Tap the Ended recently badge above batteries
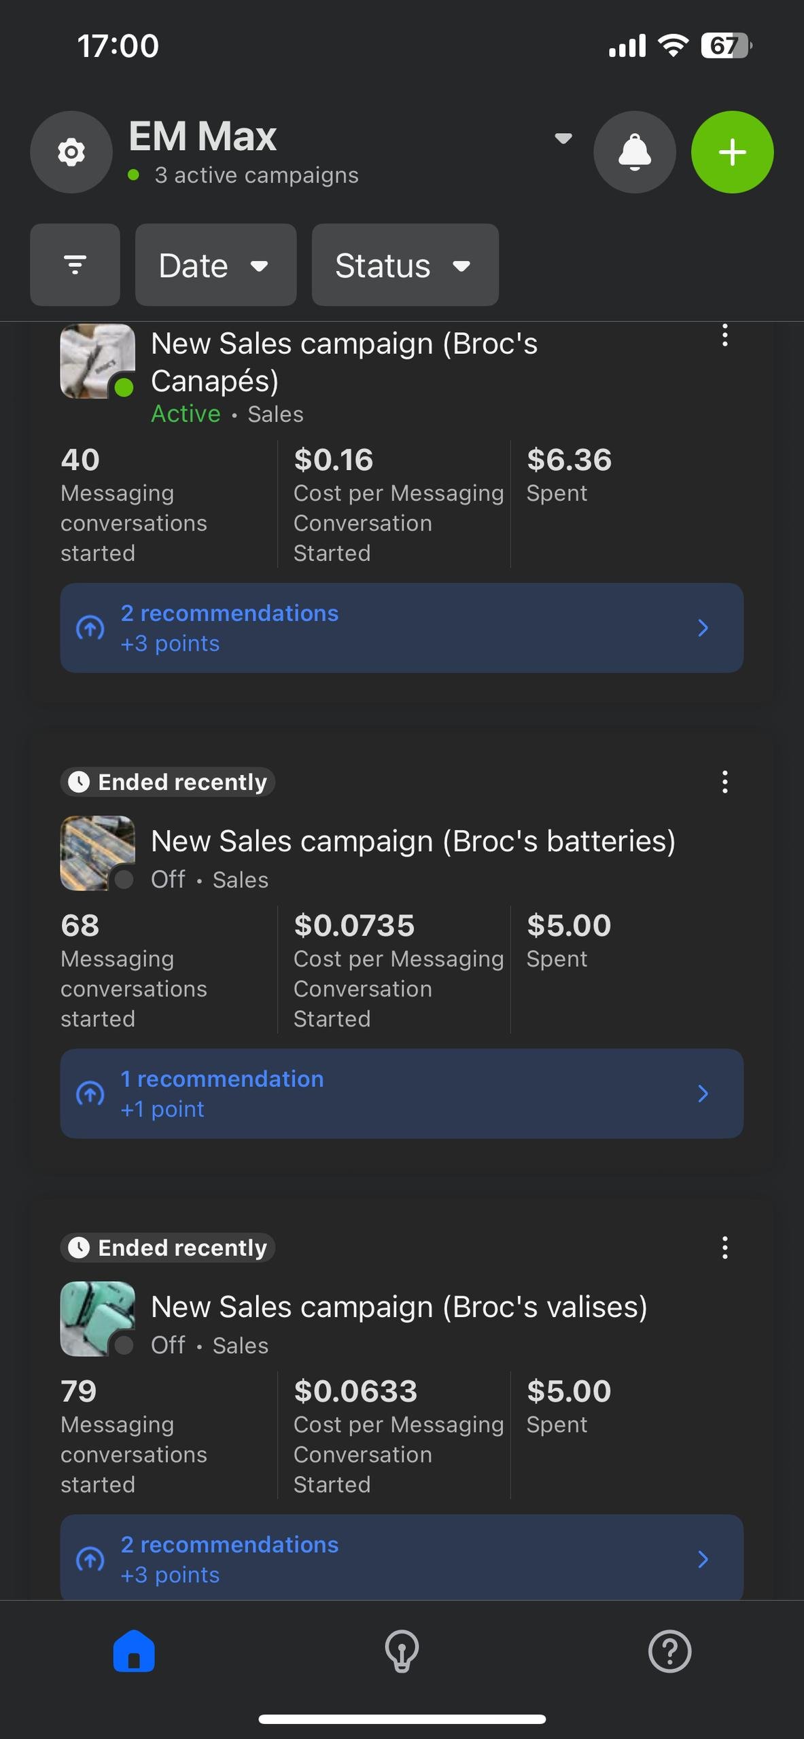The height and width of the screenshot is (1739, 804). pyautogui.click(x=168, y=782)
